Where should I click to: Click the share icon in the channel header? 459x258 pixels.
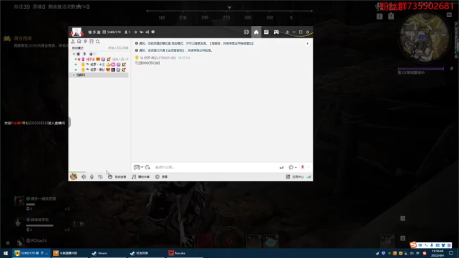(x=147, y=32)
